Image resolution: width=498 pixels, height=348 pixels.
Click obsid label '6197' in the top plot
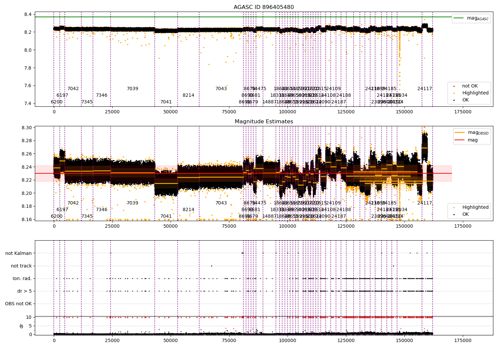(x=62, y=95)
